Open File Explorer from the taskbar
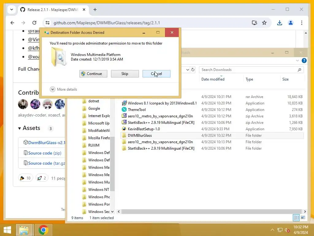314x236 pixels. tap(24, 230)
